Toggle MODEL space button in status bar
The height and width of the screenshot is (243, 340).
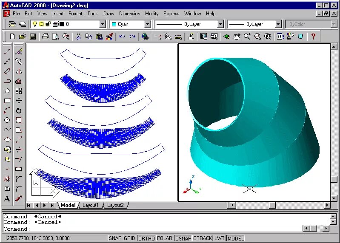235,238
